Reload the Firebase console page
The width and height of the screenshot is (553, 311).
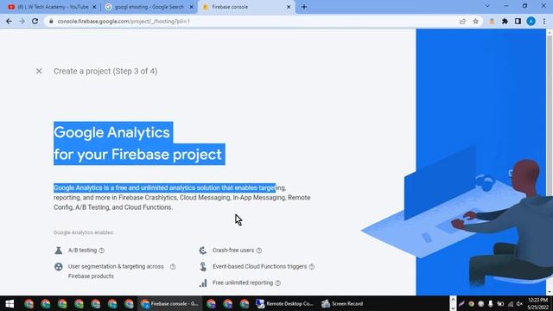[35, 22]
